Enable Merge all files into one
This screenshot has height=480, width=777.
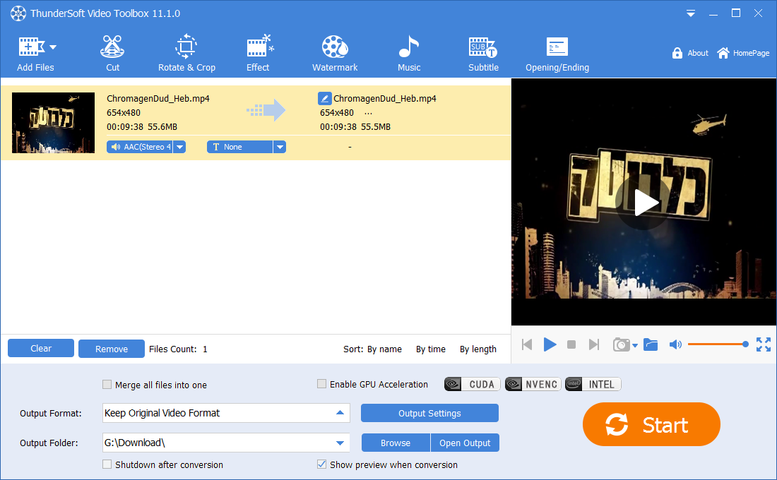[x=107, y=385]
